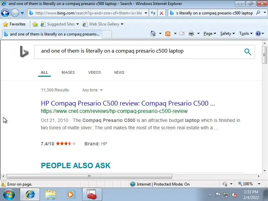268x201 pixels.
Task: Open the search provider dropdown arrow
Action: 265,13
